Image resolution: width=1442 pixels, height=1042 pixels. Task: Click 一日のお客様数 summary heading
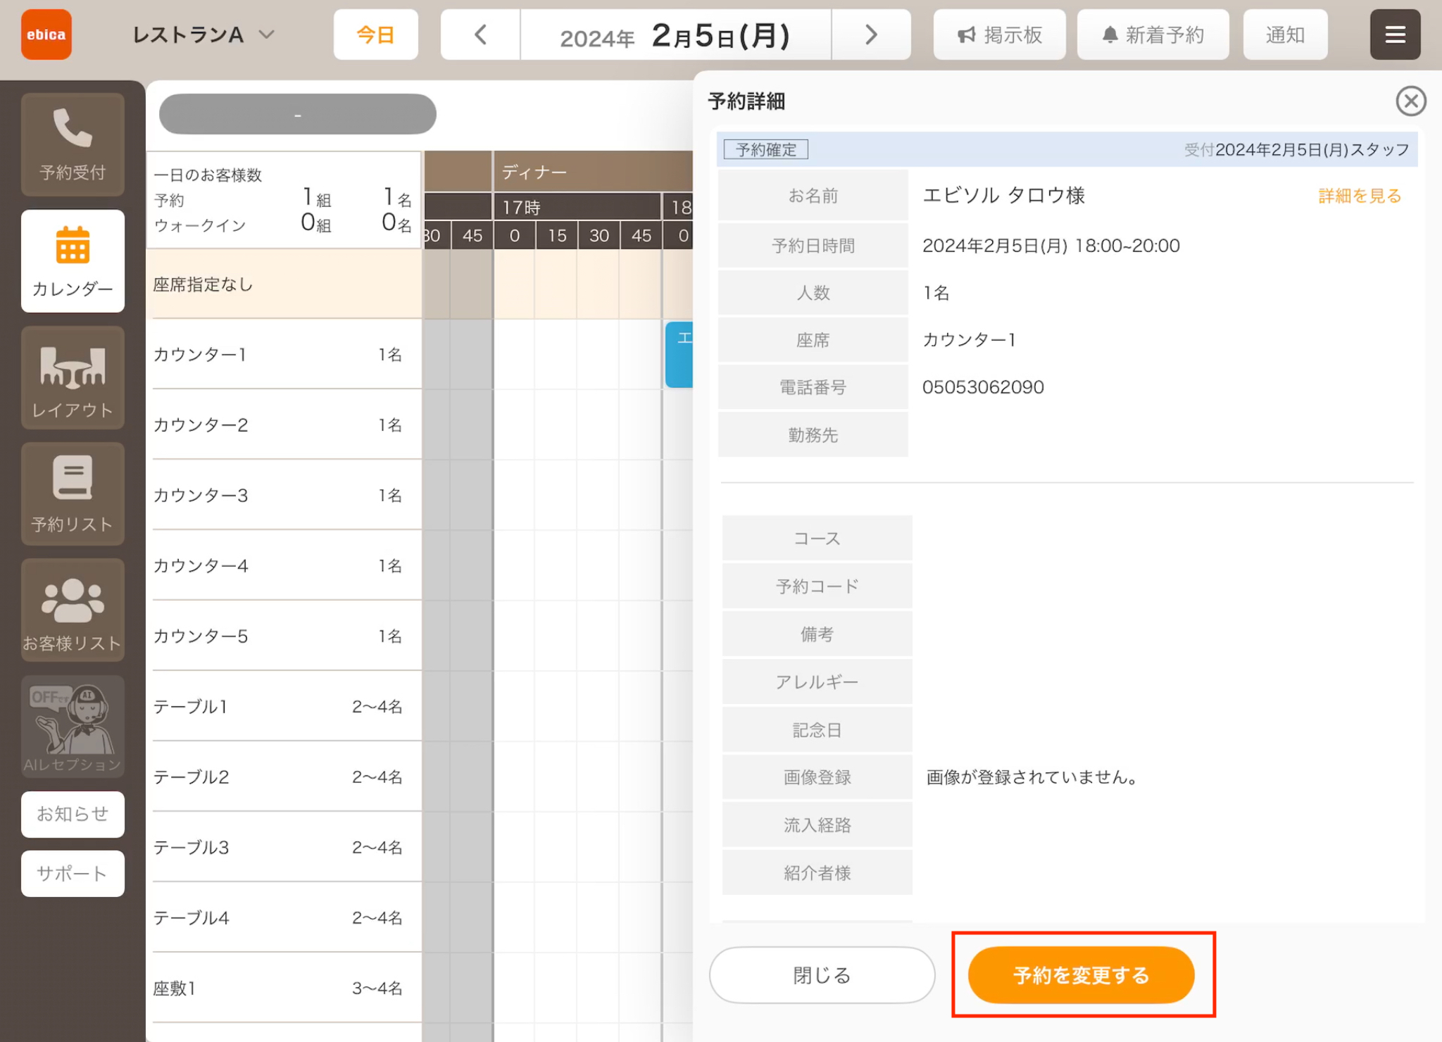(x=208, y=175)
